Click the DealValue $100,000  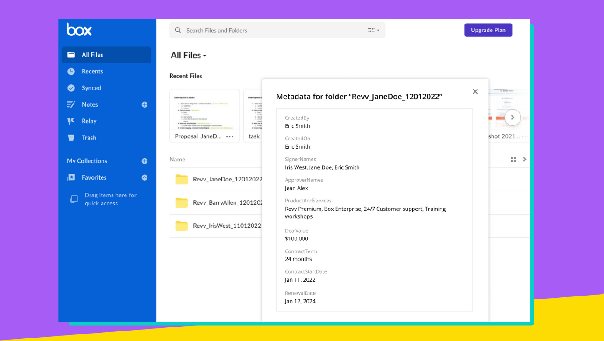pyautogui.click(x=296, y=239)
